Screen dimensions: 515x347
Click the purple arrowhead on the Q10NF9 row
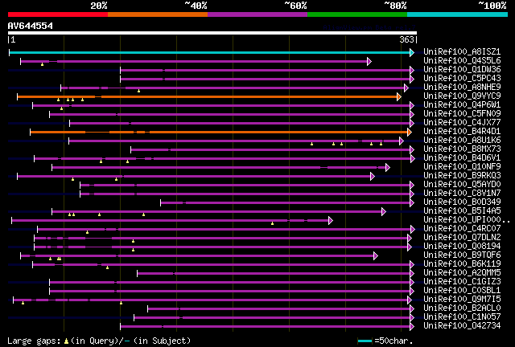point(388,168)
